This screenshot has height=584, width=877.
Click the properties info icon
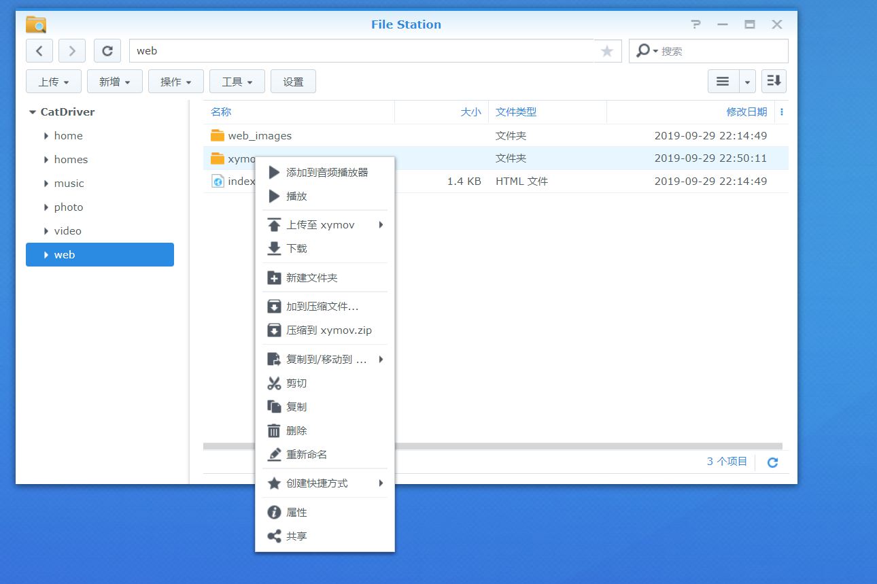[x=273, y=512]
